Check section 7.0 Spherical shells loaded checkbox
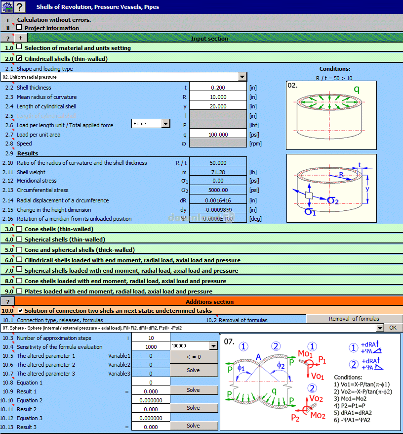 pos(19,269)
